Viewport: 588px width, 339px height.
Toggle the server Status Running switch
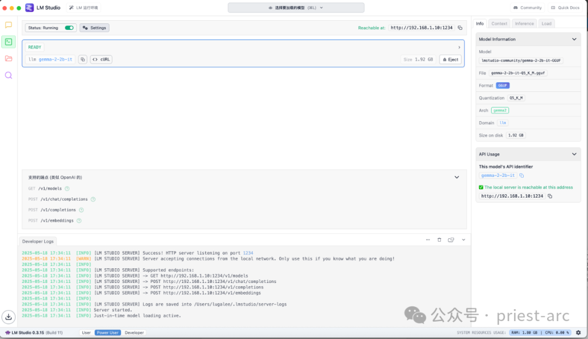[69, 28]
